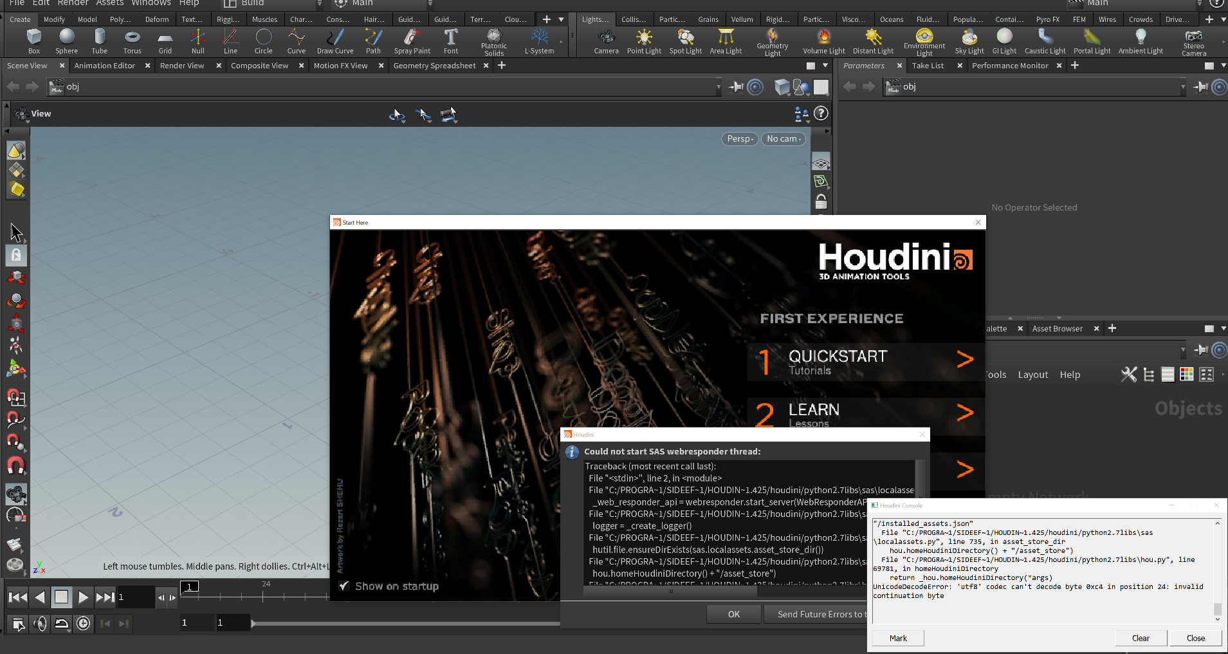Open the Render View tab
This screenshot has height=654, width=1228.
[182, 66]
